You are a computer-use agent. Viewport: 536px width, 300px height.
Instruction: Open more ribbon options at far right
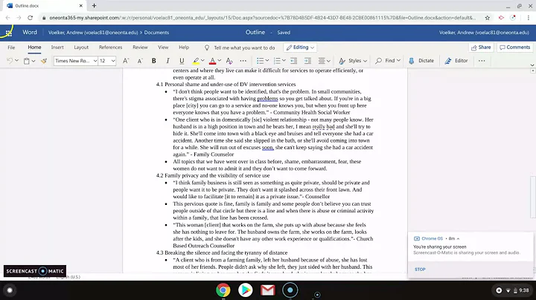[482, 61]
